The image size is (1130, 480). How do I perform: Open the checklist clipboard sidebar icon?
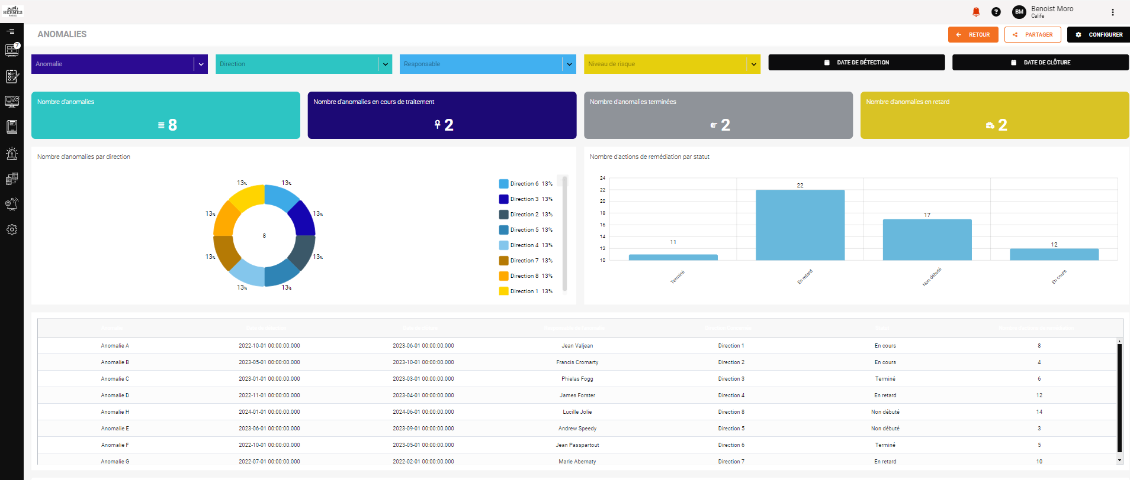click(x=12, y=76)
